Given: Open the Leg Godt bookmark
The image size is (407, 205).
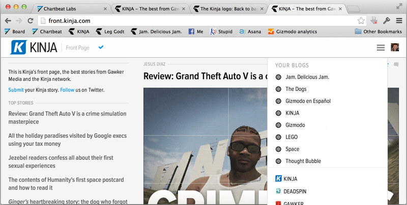Looking at the screenshot, I should (x=110, y=31).
